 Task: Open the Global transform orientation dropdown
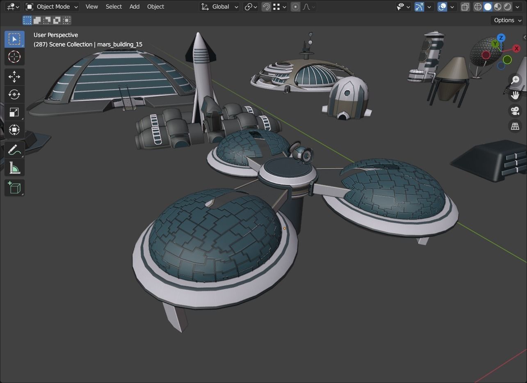pos(219,7)
